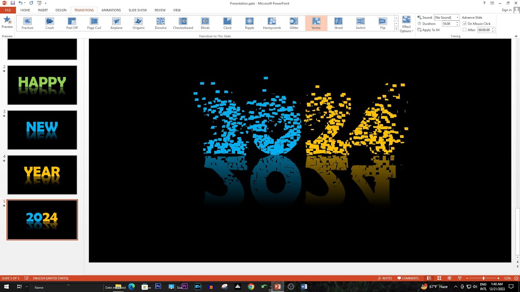Apply the Crush transition
The image size is (520, 292).
pos(50,23)
